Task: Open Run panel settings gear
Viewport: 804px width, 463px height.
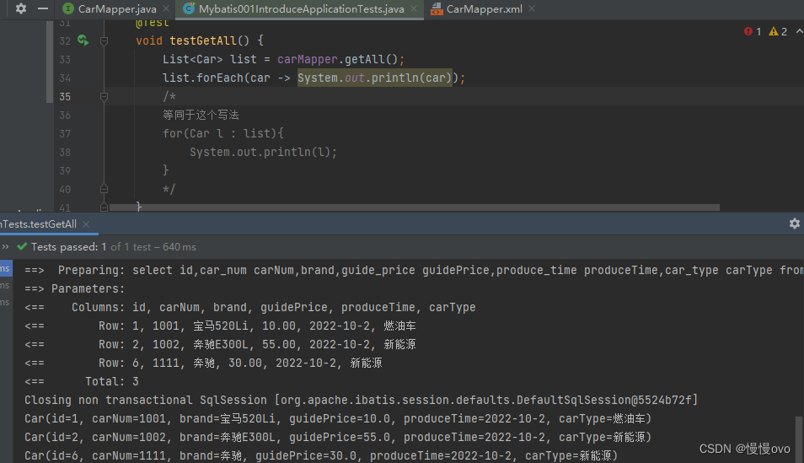Action: [794, 223]
